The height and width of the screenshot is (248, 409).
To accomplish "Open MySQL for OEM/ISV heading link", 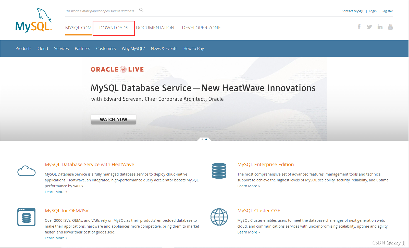I will [67, 211].
